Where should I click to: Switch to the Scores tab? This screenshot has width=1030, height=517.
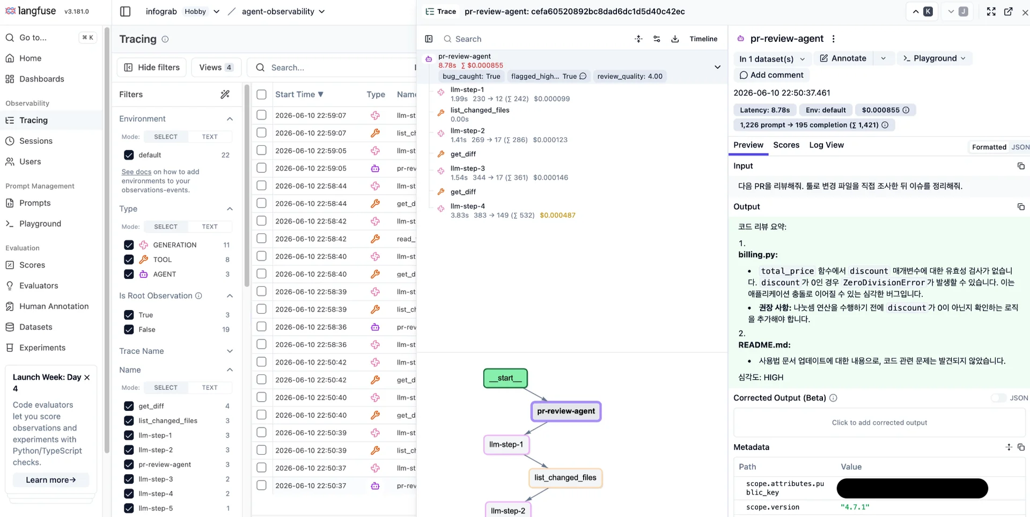tap(786, 145)
